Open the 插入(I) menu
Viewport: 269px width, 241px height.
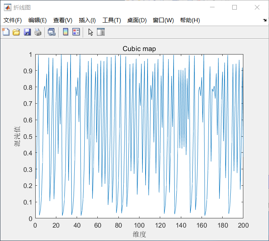(87, 20)
